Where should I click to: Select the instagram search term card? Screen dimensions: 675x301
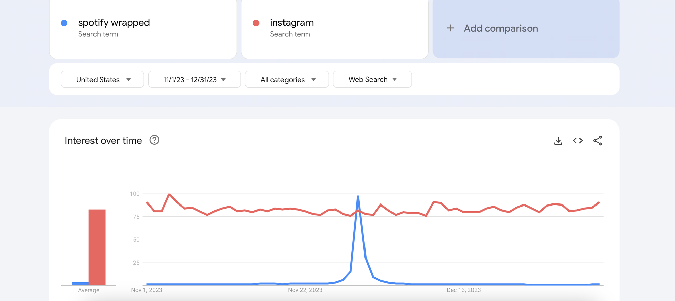pyautogui.click(x=335, y=29)
